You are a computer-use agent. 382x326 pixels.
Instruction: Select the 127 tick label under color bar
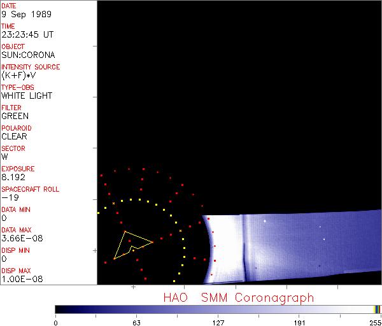click(x=218, y=322)
